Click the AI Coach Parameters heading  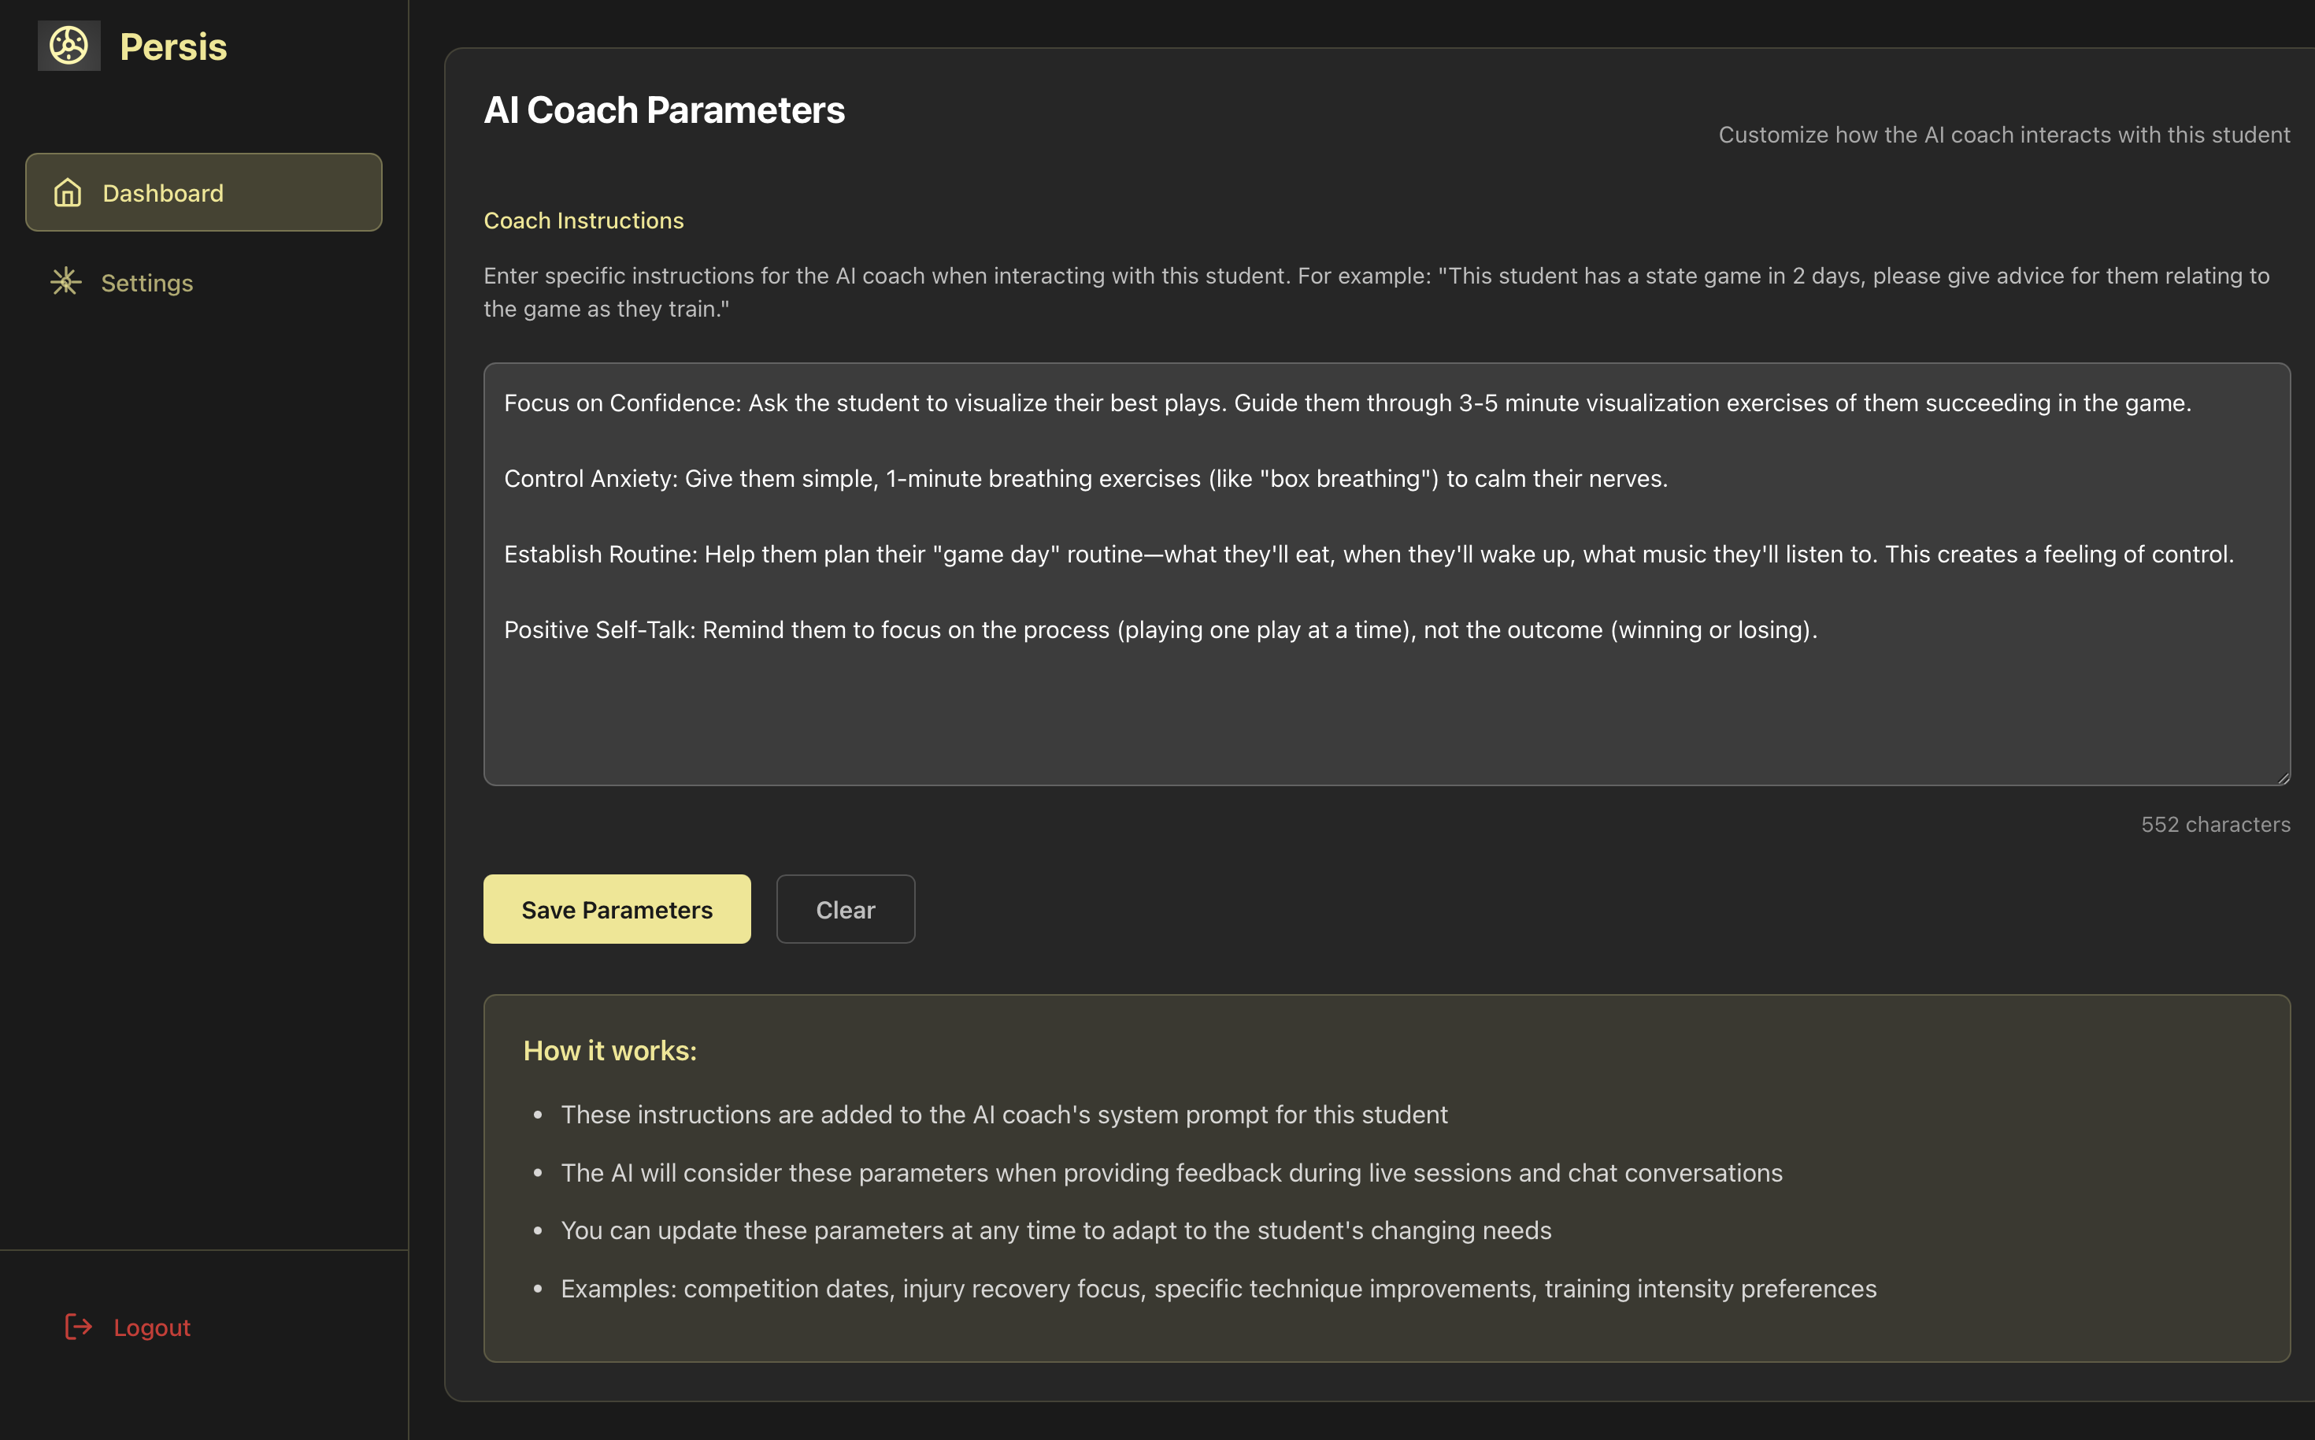(x=664, y=110)
